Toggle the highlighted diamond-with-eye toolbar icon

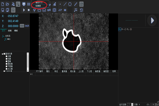(18, 4)
